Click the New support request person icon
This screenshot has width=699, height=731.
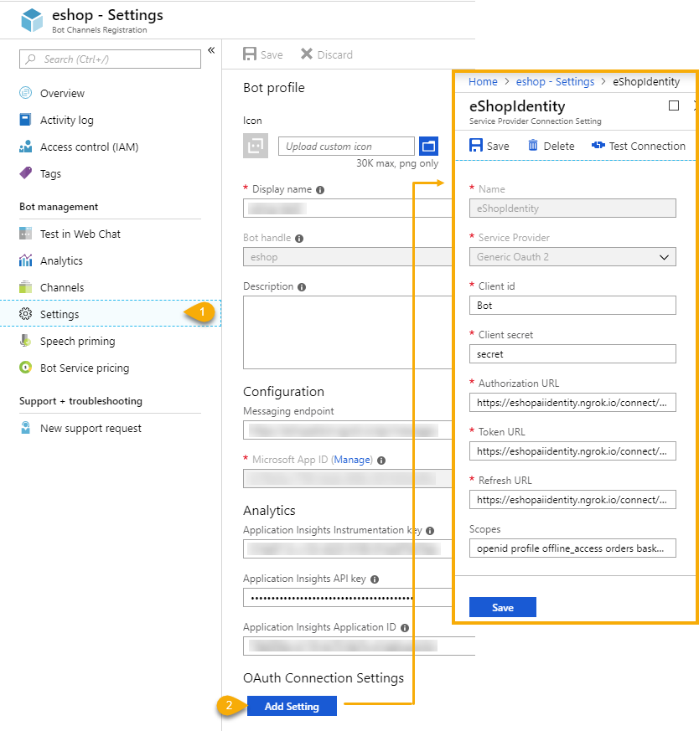click(26, 428)
